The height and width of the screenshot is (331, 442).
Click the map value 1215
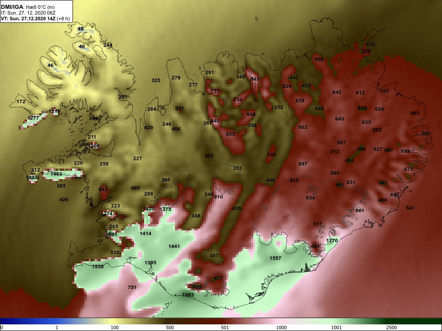pos(54,112)
